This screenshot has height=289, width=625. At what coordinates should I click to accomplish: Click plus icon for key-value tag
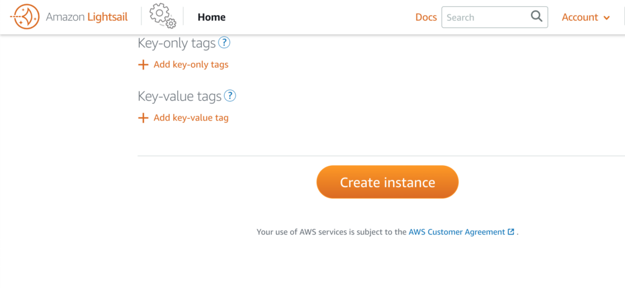tap(143, 118)
